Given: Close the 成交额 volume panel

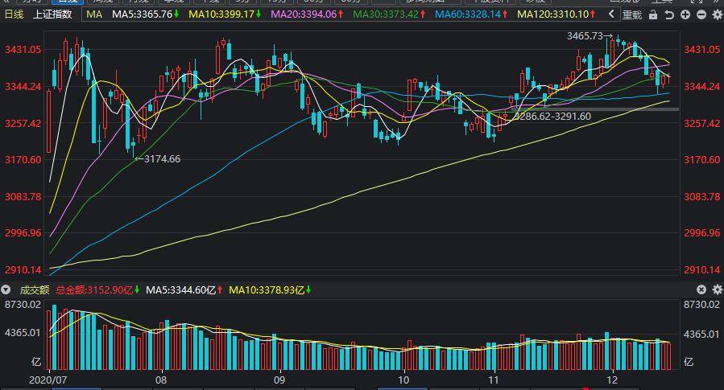Looking at the screenshot, I should 701,289.
